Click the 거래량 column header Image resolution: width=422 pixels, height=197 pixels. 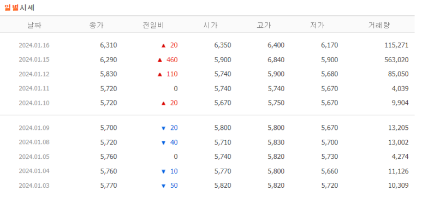pyautogui.click(x=379, y=25)
